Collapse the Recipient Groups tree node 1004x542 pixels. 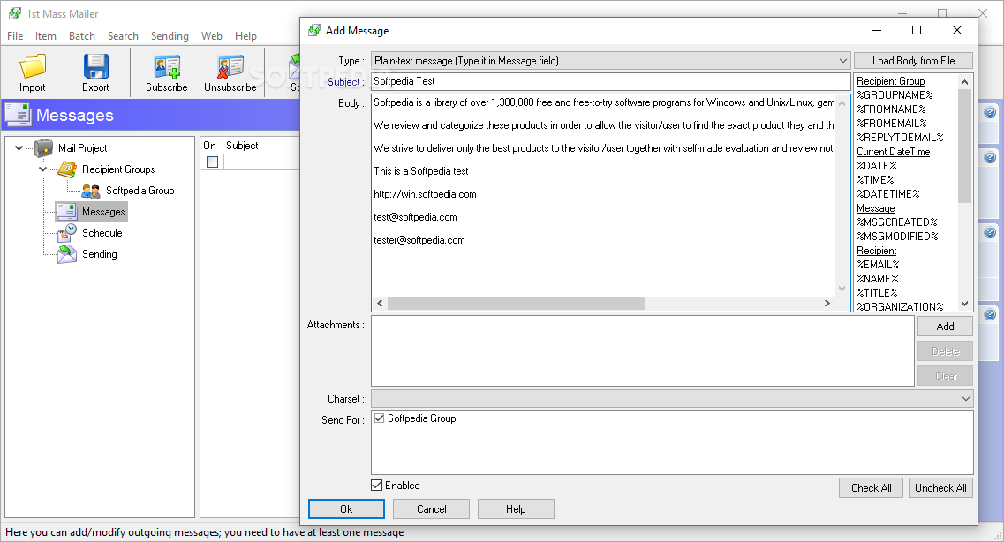[x=43, y=169]
